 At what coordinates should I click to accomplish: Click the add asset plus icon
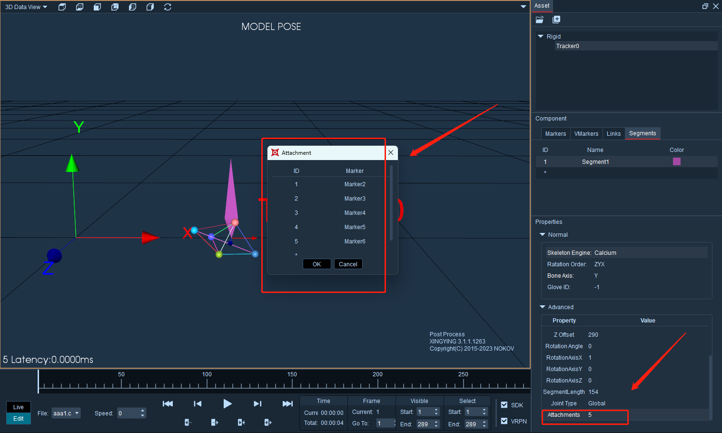coord(556,20)
